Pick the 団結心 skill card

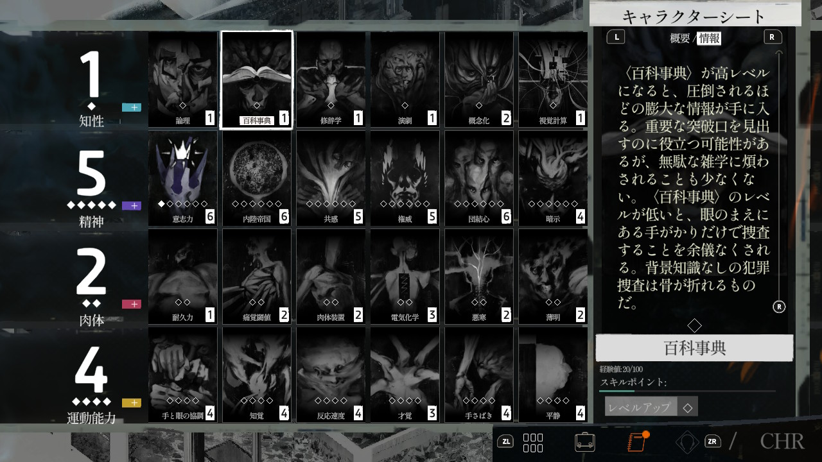[479, 178]
